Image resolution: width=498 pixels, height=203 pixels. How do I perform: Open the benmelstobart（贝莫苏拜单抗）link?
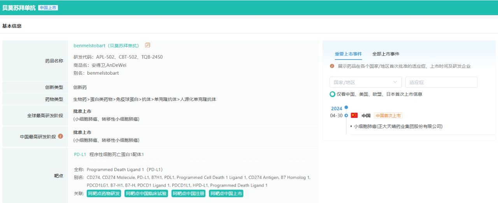[x=106, y=45]
